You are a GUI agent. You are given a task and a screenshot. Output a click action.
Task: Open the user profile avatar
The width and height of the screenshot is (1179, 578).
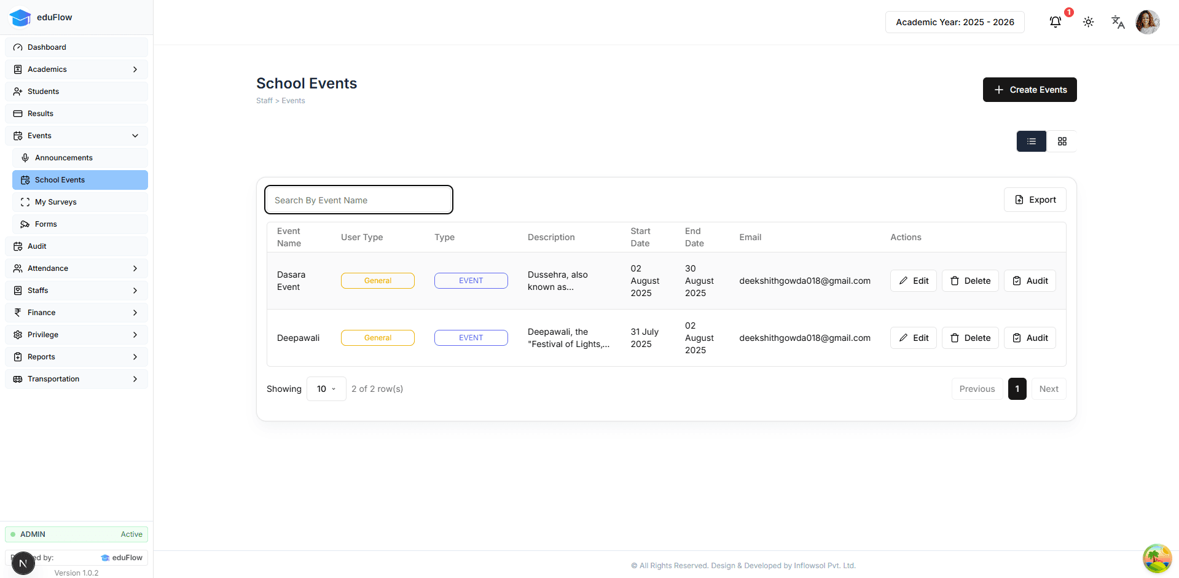[x=1147, y=22]
